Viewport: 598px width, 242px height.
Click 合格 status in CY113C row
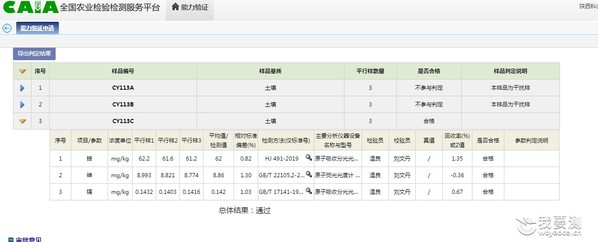[429, 121]
